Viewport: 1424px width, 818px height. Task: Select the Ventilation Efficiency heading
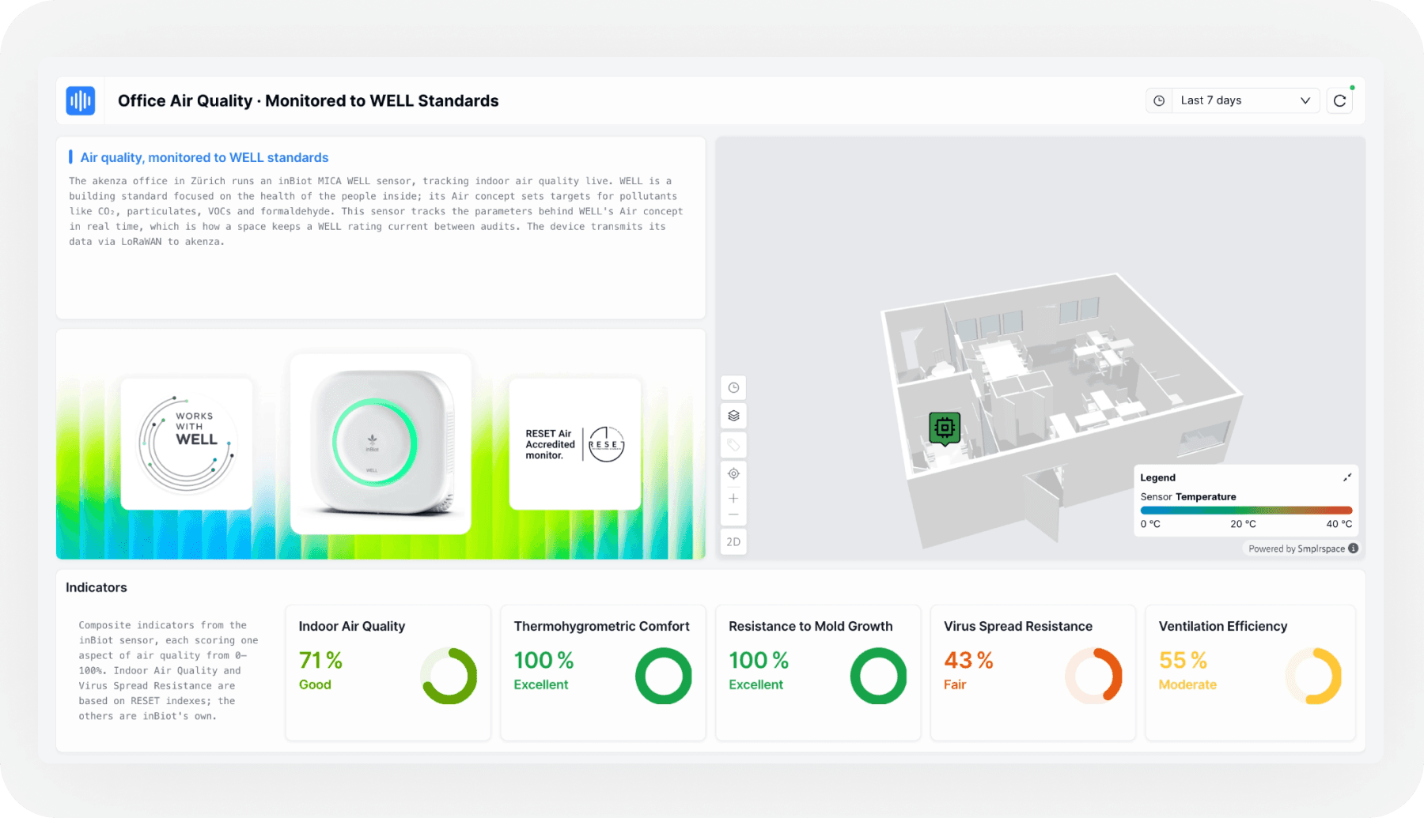pos(1223,626)
